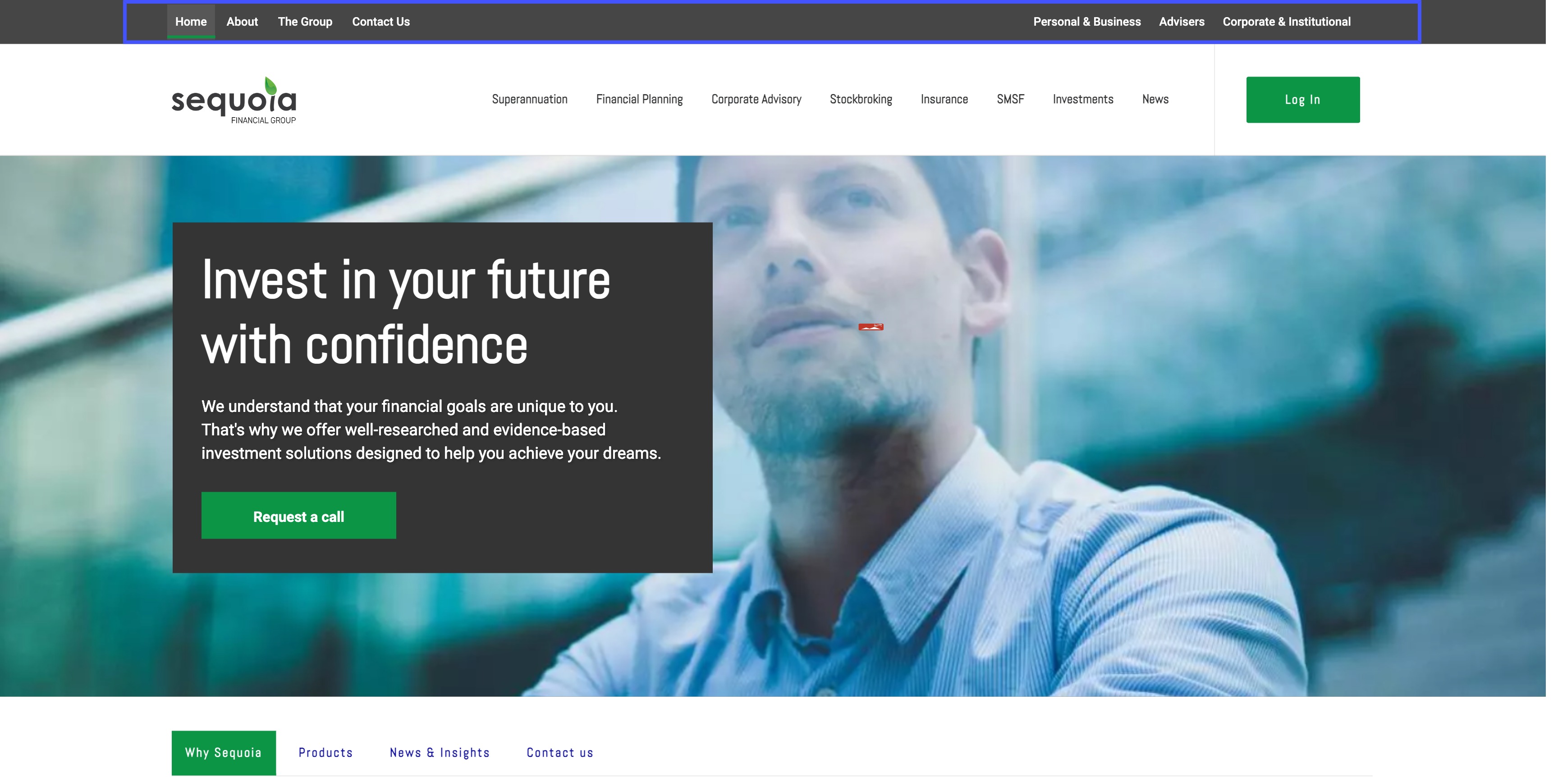Open The Group menu link
Screen dimensions: 1558x777
pyautogui.click(x=305, y=22)
